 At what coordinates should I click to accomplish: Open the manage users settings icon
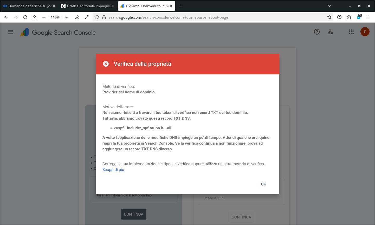[x=330, y=32]
